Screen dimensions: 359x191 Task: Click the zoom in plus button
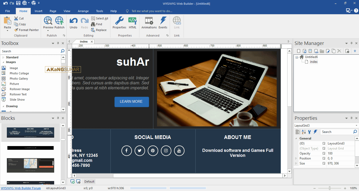click(345, 188)
